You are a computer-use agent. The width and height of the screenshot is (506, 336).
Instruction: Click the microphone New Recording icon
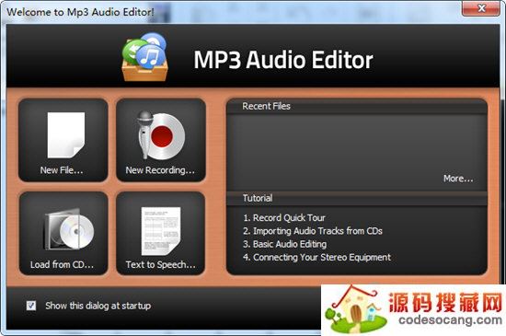161,135
